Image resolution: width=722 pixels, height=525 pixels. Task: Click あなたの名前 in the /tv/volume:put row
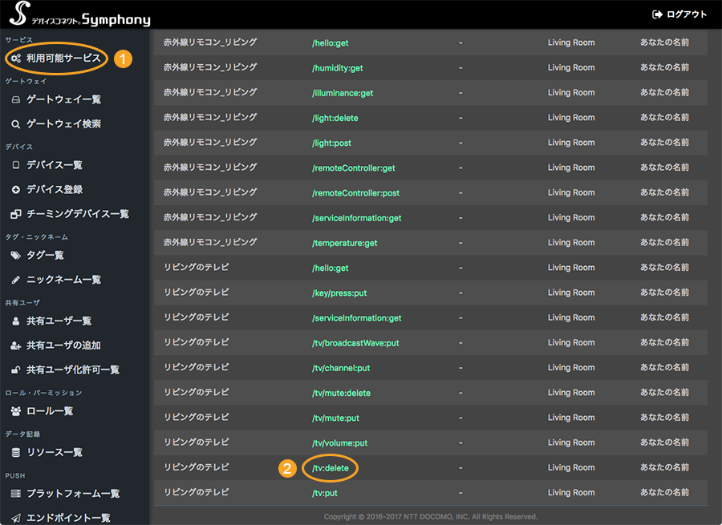click(664, 442)
